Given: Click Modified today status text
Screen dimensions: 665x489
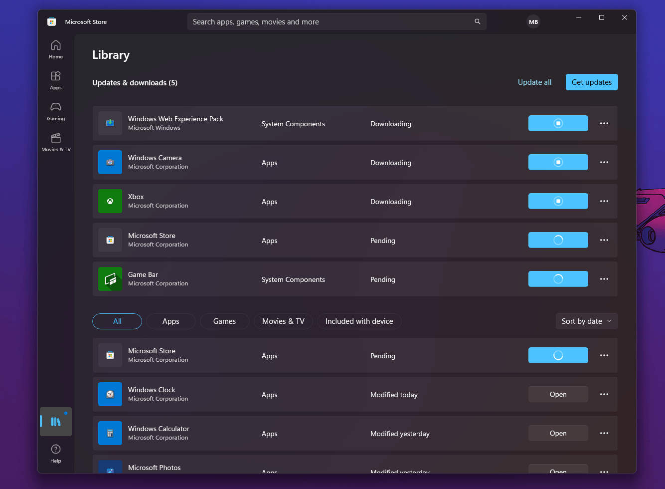Looking at the screenshot, I should point(394,395).
